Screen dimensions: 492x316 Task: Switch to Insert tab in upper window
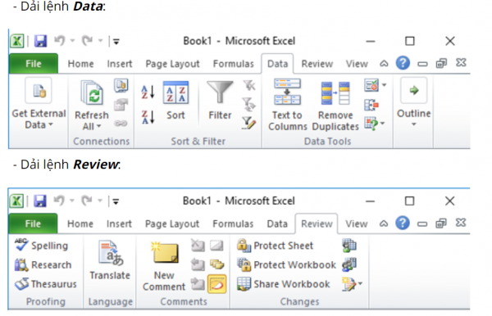tap(120, 64)
